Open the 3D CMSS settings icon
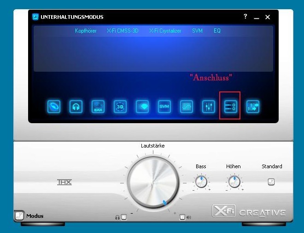304x233 pixels. [x=120, y=106]
